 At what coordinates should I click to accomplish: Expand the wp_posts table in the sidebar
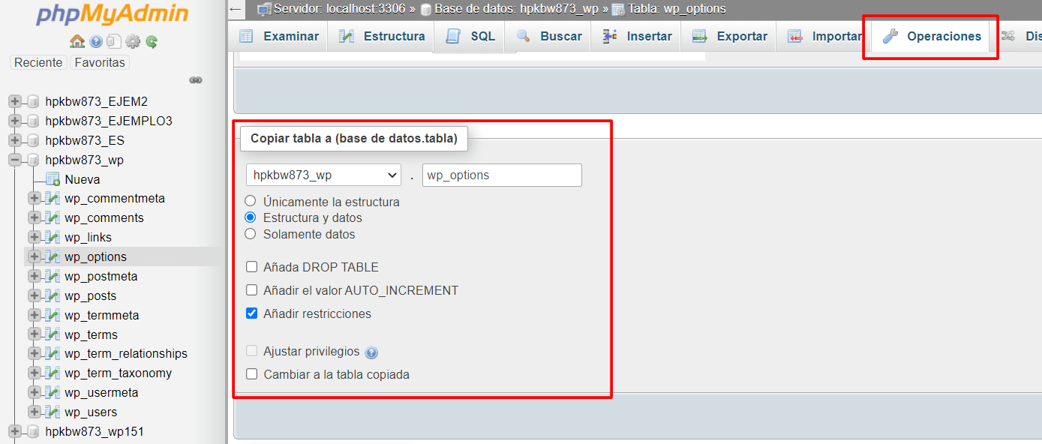(33, 295)
